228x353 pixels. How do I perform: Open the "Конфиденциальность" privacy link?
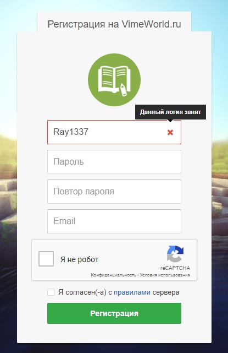pos(113,275)
